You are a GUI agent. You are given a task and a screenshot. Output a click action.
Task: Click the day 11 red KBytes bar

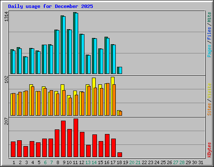point(76,138)
